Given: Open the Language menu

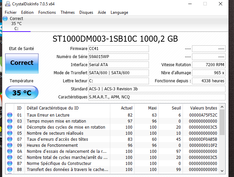Looking at the screenshot, I should (119, 12).
